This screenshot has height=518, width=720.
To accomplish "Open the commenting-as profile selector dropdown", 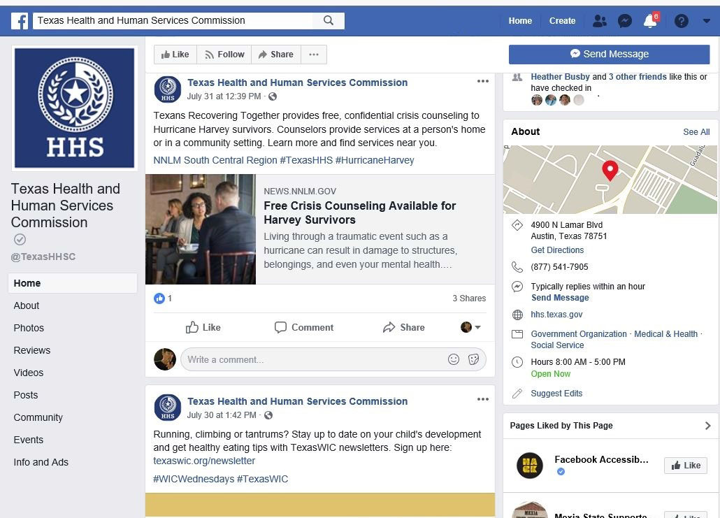I will [x=470, y=327].
